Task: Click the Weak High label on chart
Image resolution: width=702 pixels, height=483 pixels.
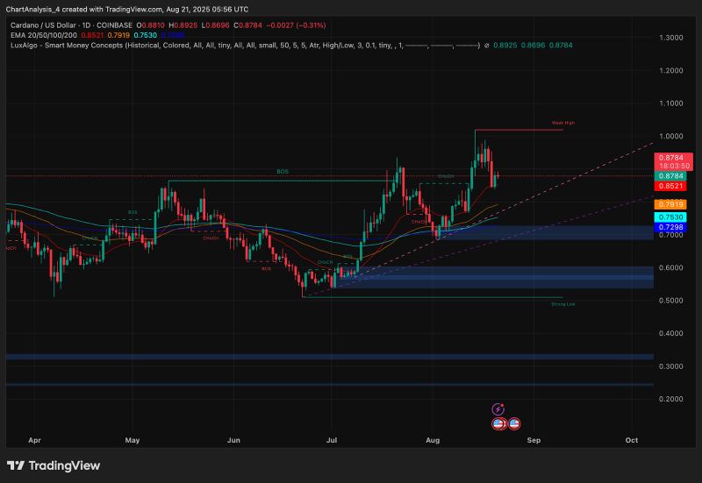Action: (562, 123)
